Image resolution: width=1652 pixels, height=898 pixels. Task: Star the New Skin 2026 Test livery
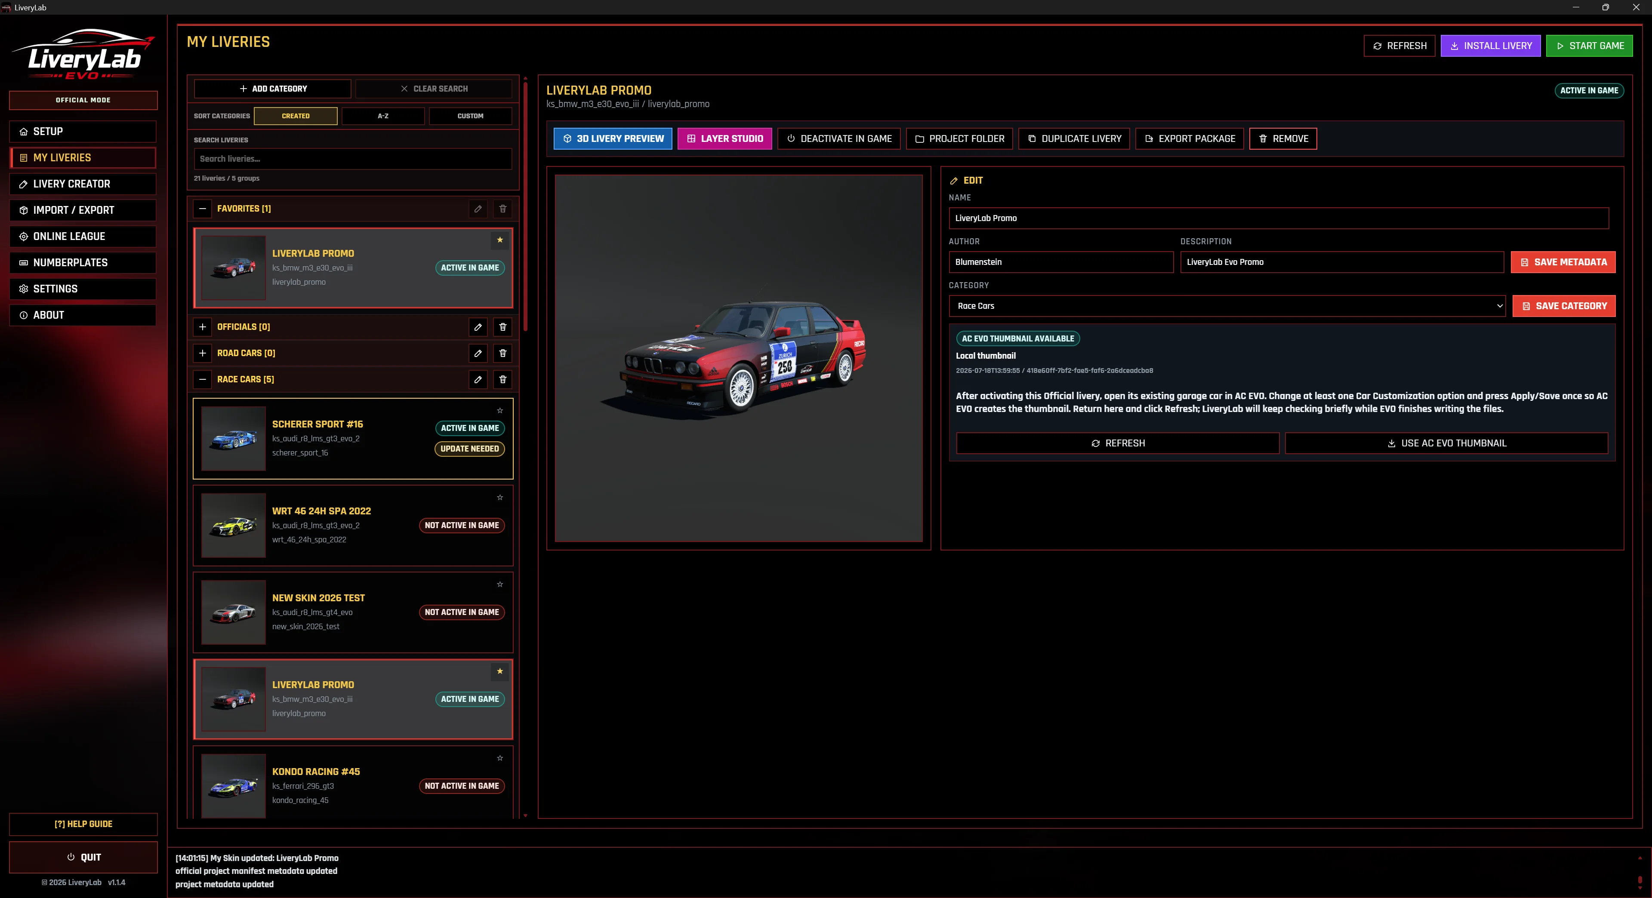pos(499,584)
